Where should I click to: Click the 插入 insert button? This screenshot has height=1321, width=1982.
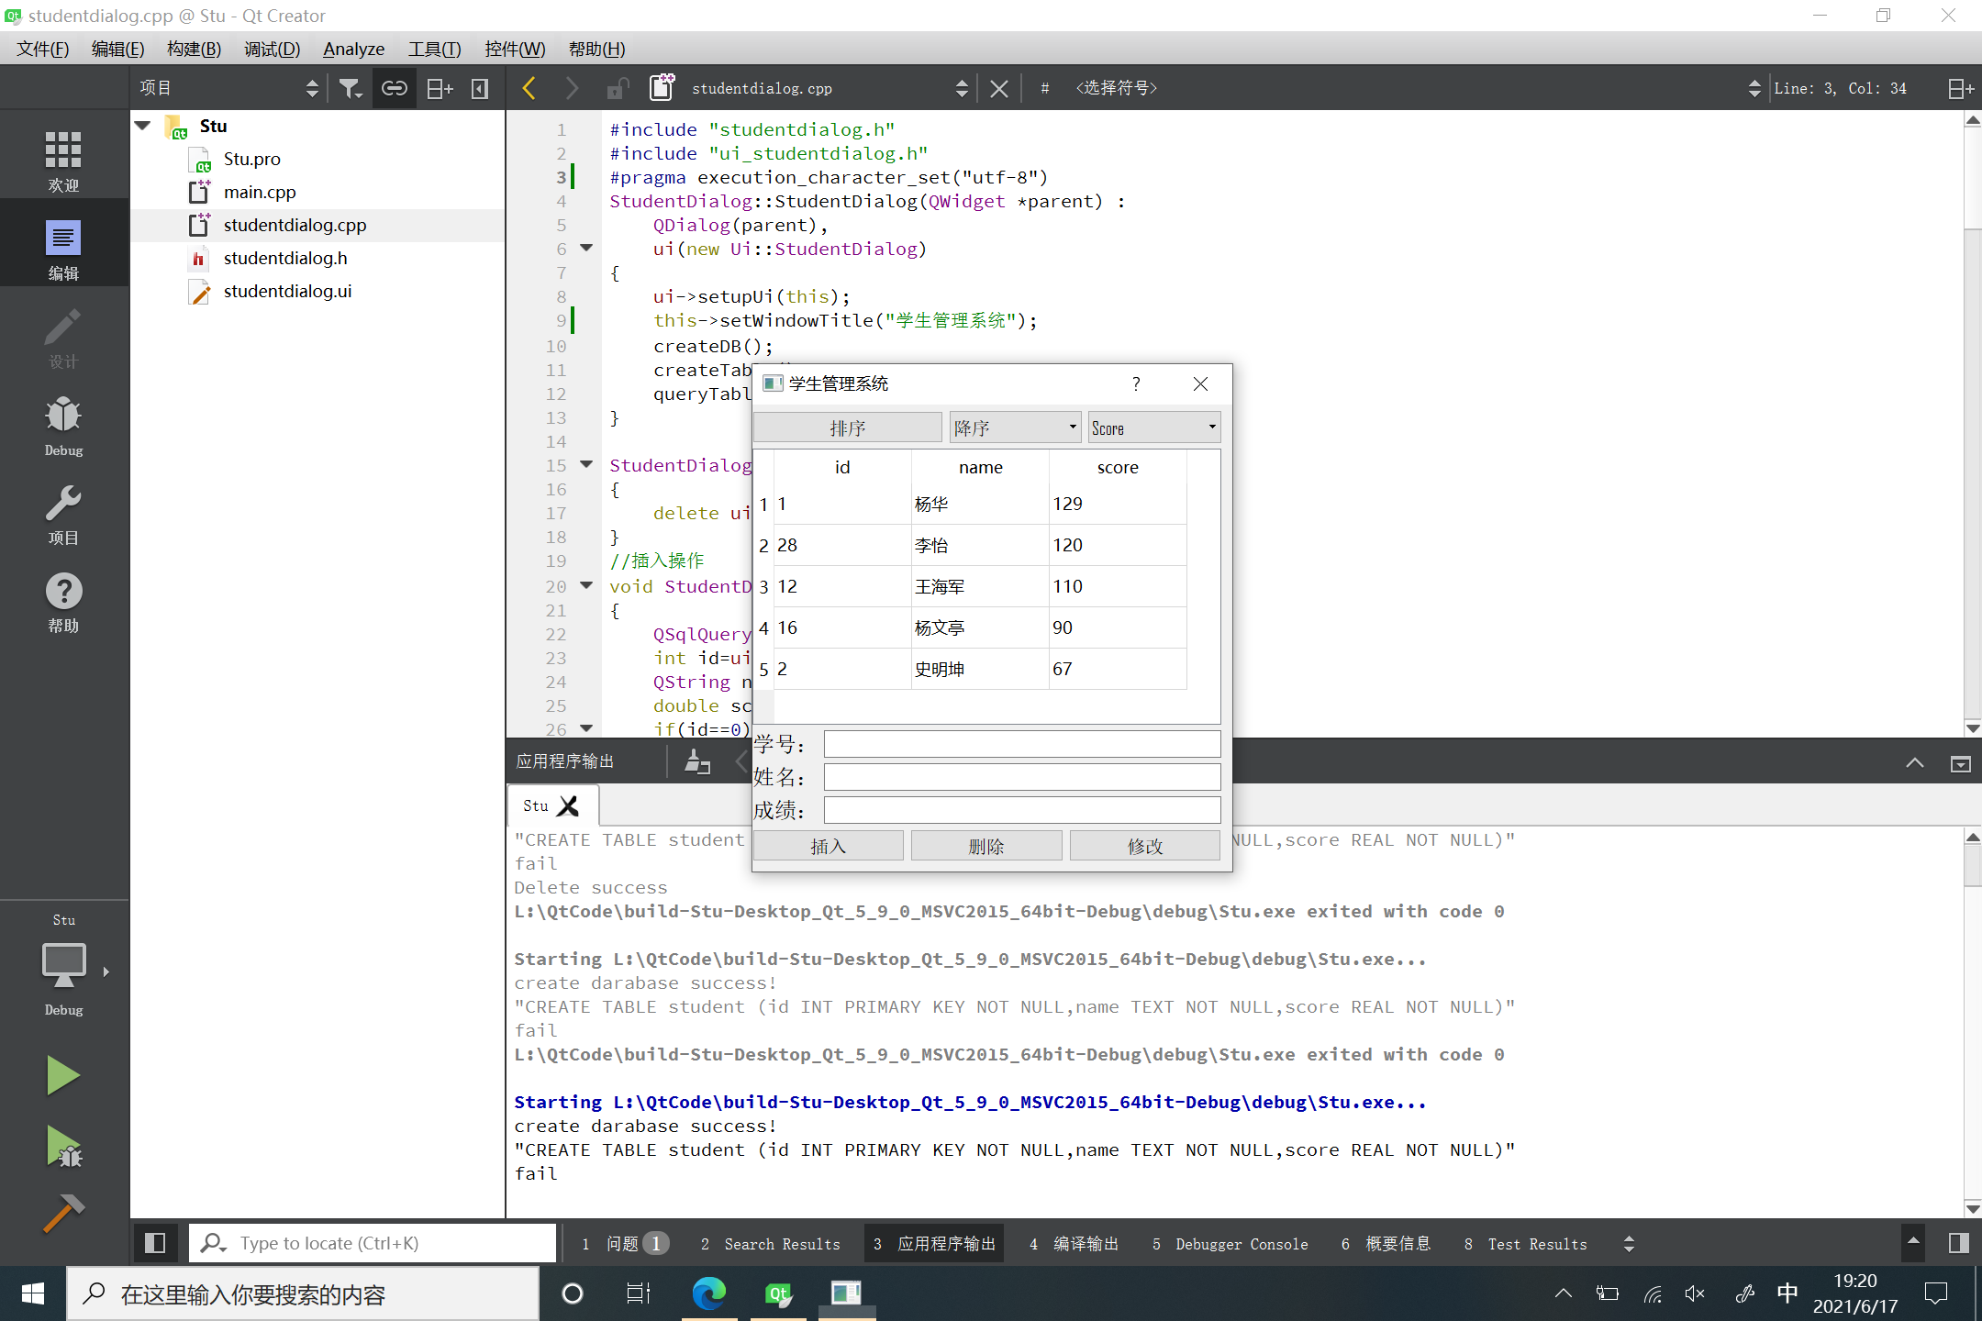tap(828, 846)
